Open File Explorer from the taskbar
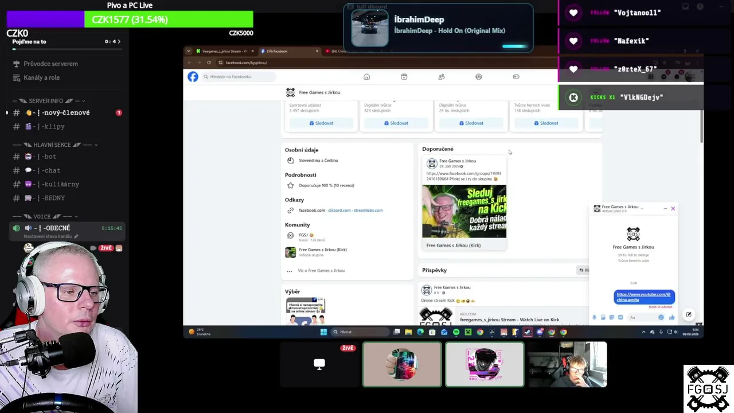 pos(408,332)
